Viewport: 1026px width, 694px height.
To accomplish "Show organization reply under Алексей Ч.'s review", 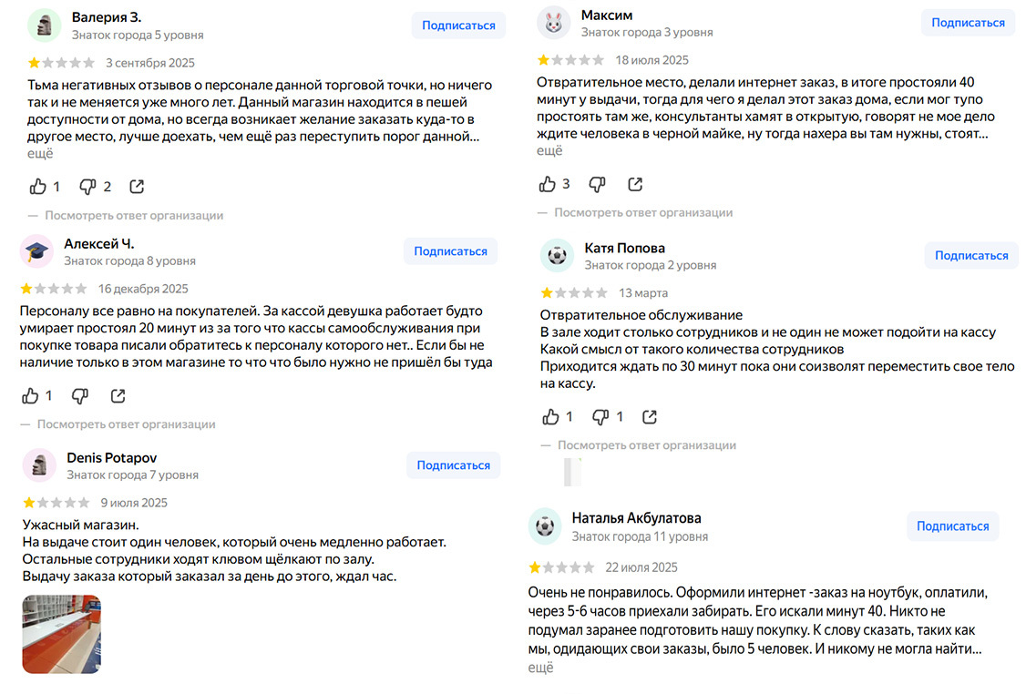I will point(126,424).
